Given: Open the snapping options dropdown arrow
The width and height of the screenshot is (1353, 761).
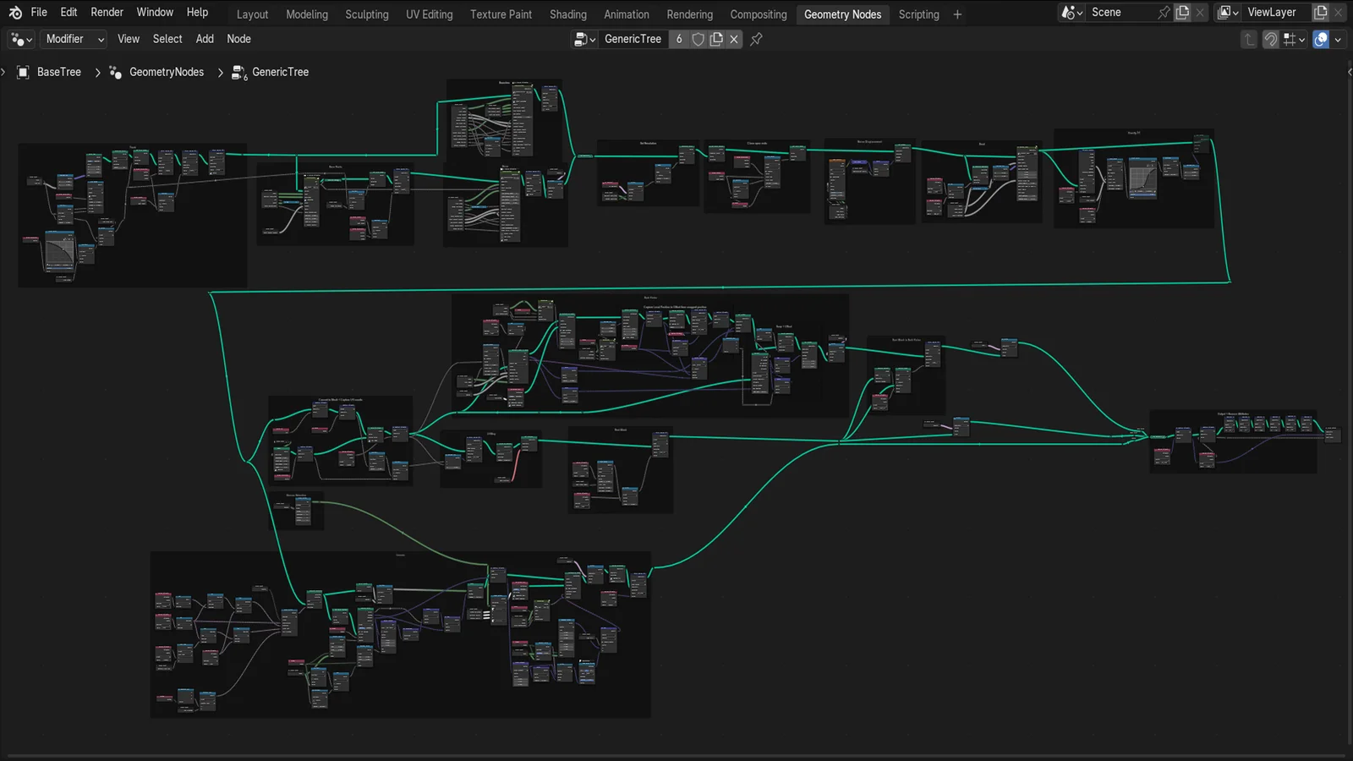Looking at the screenshot, I should (1301, 39).
